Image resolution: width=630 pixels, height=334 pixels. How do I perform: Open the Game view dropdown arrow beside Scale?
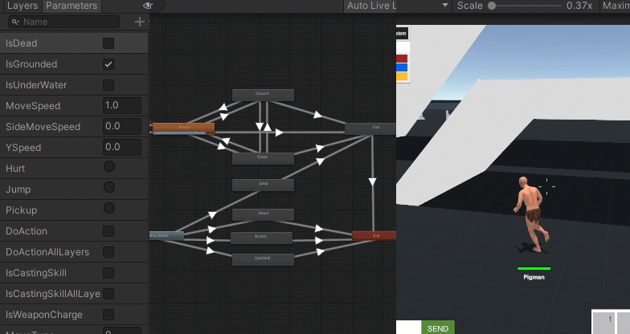click(x=445, y=6)
